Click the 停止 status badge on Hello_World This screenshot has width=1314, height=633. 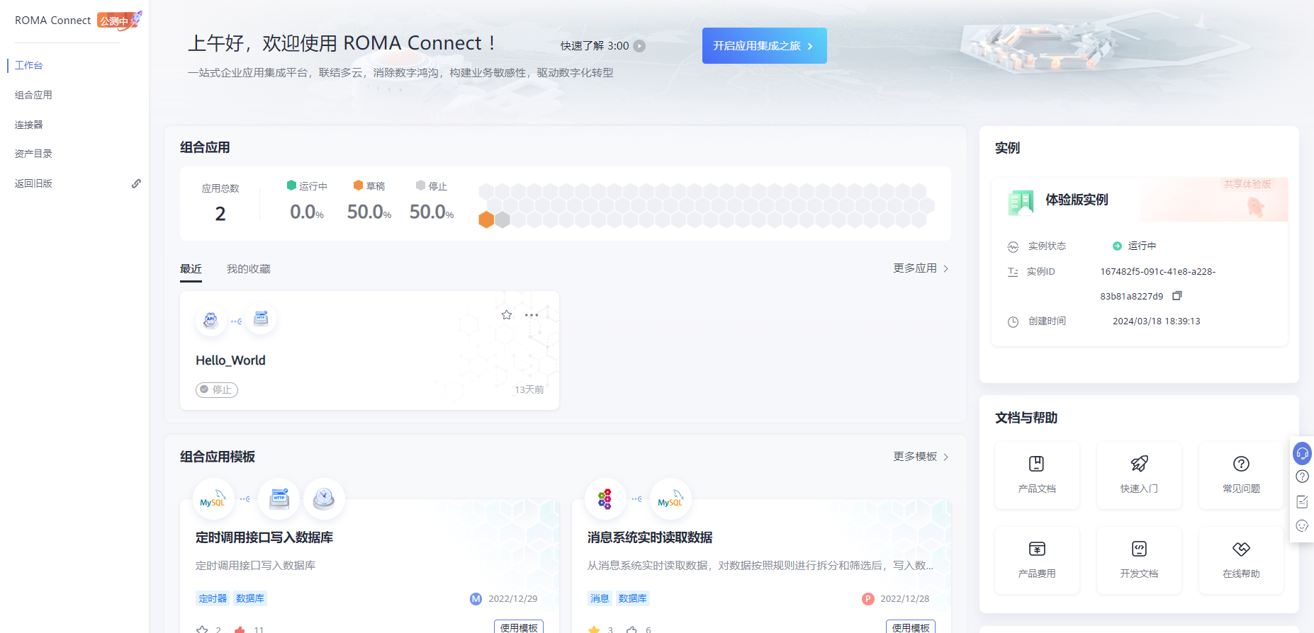point(217,389)
